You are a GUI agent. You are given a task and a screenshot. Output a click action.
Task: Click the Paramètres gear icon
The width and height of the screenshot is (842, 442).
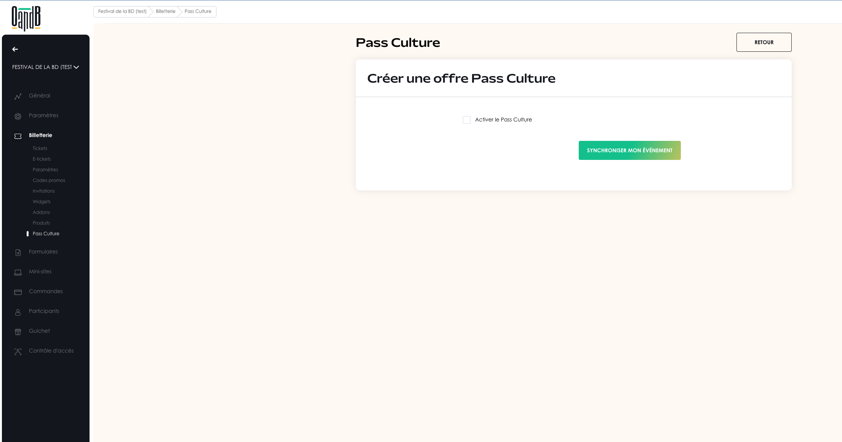[18, 116]
